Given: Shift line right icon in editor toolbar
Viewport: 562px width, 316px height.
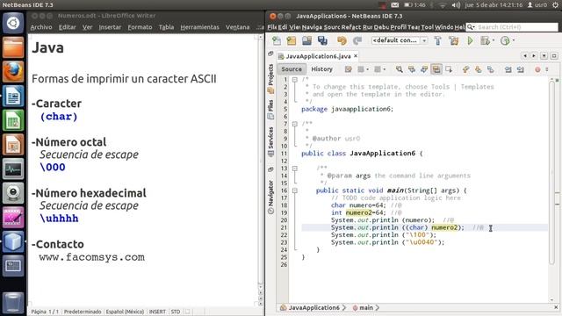Looking at the screenshot, I should coord(521,69).
